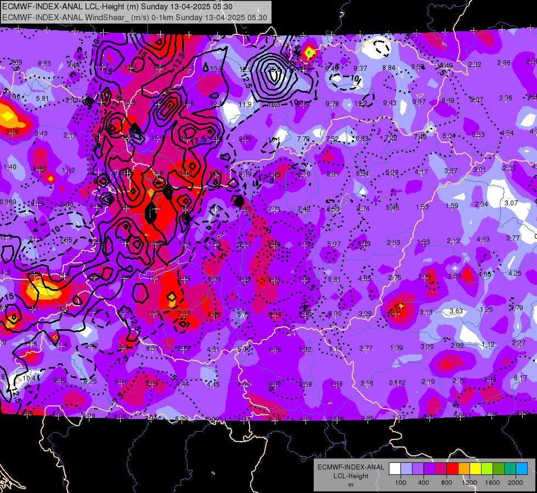The image size is (537, 493).
Task: Click the grid value '9.43'
Action: point(390,102)
